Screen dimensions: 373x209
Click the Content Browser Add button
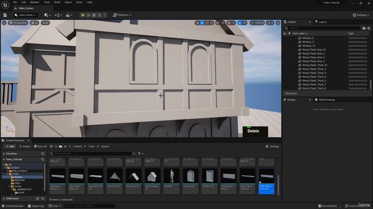coord(10,146)
